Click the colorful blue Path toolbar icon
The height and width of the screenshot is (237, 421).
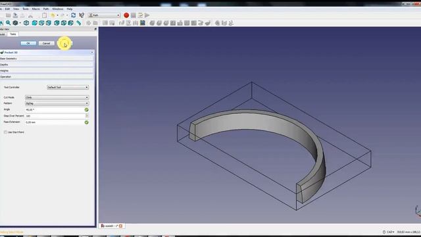click(x=143, y=23)
